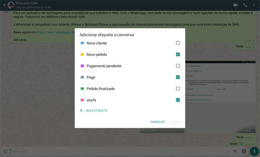Uncheck the Pago label checkbox
Screen dimensions: 260x157
coord(178,77)
